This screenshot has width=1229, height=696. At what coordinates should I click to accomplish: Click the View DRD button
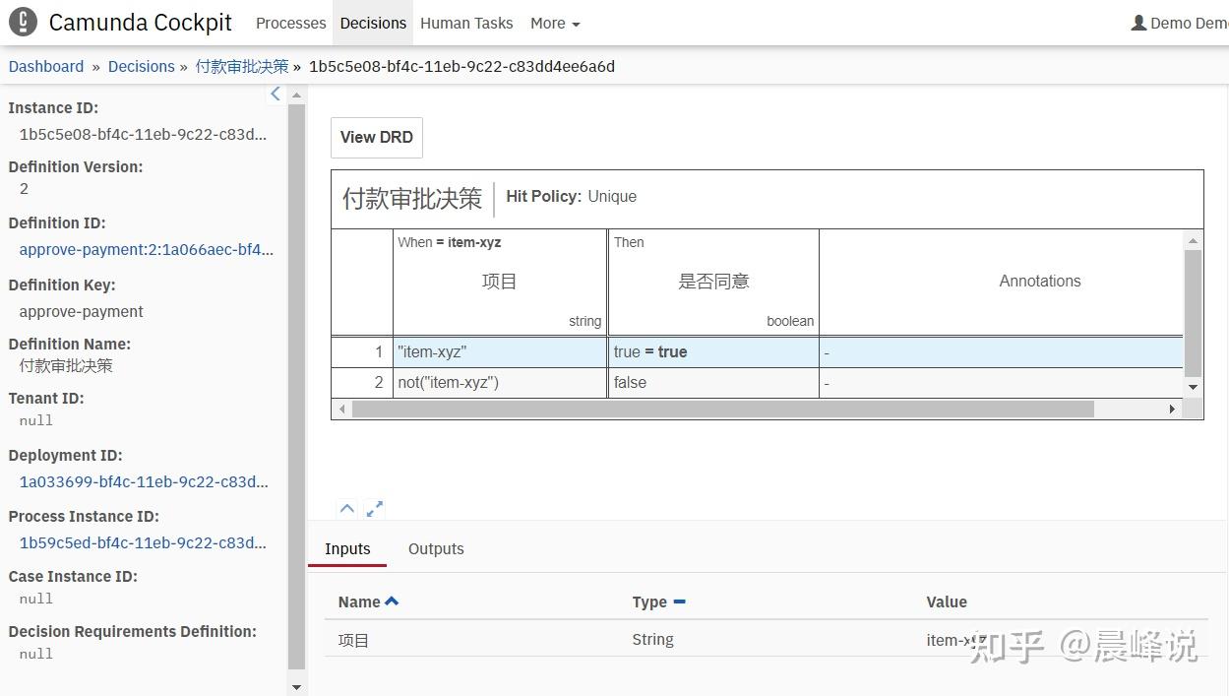[376, 137]
